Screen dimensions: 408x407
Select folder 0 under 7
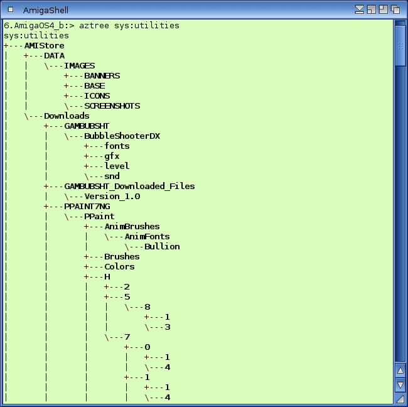pos(148,347)
